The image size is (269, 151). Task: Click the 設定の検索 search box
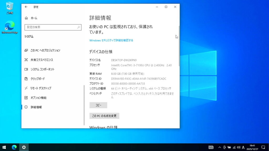pos(53,27)
